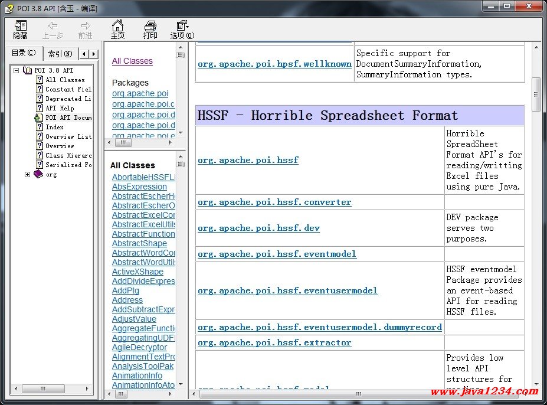Open the eventusermodel.dummyrecord package link
547x405 pixels.
click(320, 327)
